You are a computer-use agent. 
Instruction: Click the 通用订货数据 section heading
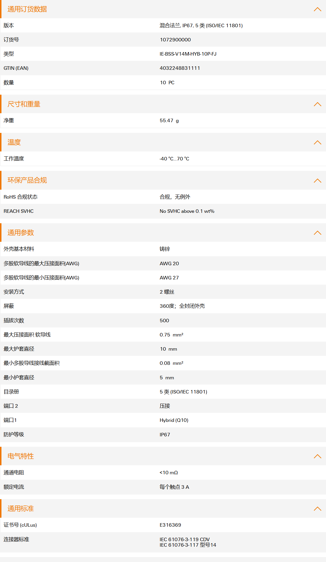[x=27, y=9]
